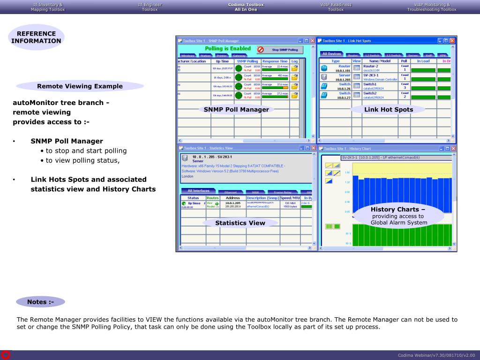This screenshot has width=480, height=360.
Task: Select VPN tab in Link Hot Spots
Action: 442,55
